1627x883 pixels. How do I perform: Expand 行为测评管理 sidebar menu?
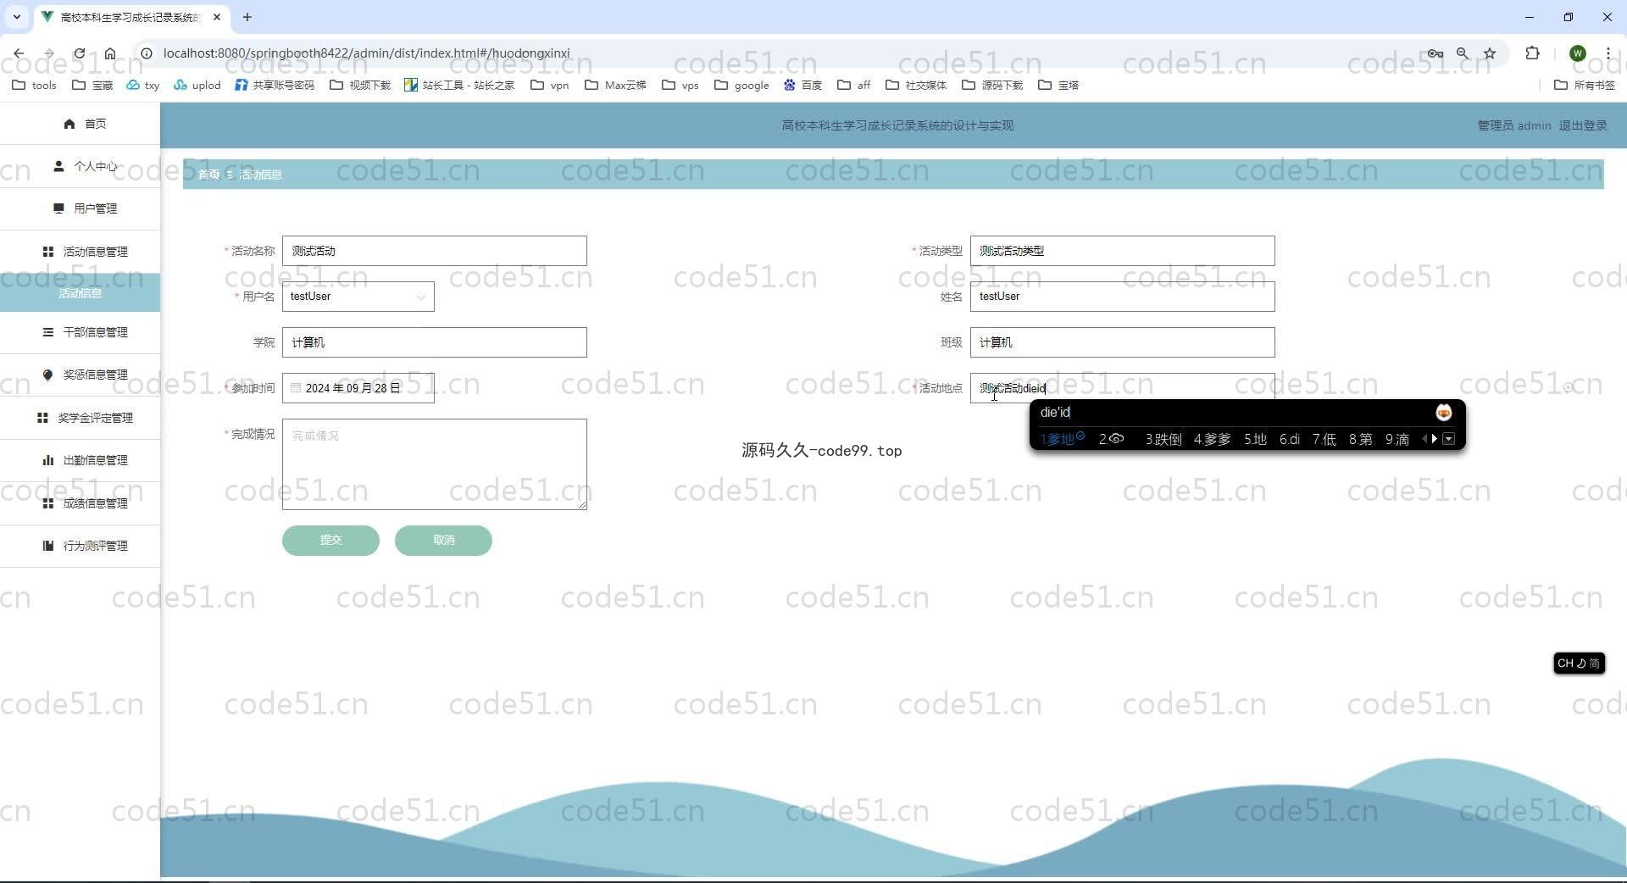pos(81,546)
